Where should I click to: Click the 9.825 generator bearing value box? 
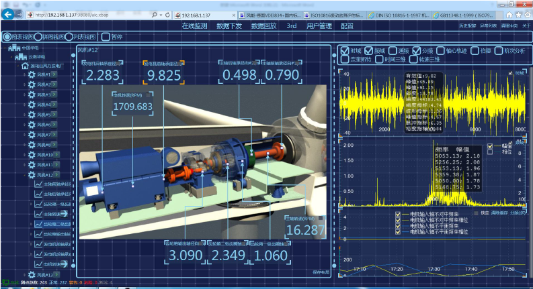[164, 75]
